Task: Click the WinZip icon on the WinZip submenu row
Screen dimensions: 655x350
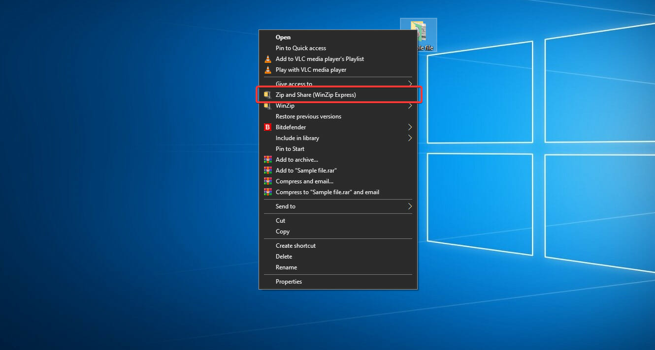Action: point(268,105)
